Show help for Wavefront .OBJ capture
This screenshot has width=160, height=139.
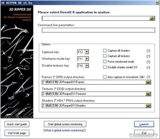148,77
